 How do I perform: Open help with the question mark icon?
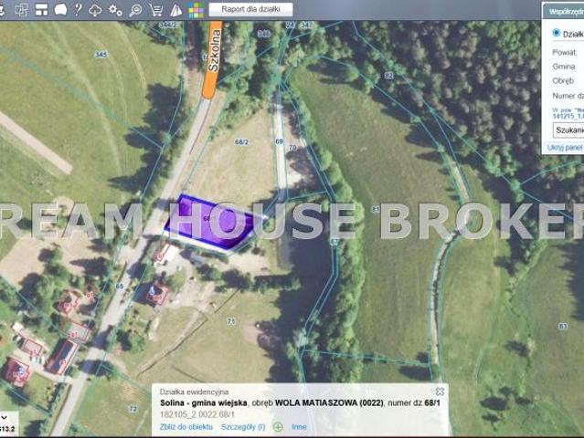pos(78,9)
